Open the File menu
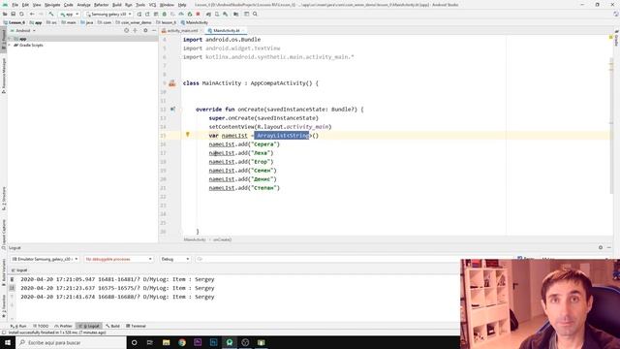The image size is (620, 349). coord(15,5)
